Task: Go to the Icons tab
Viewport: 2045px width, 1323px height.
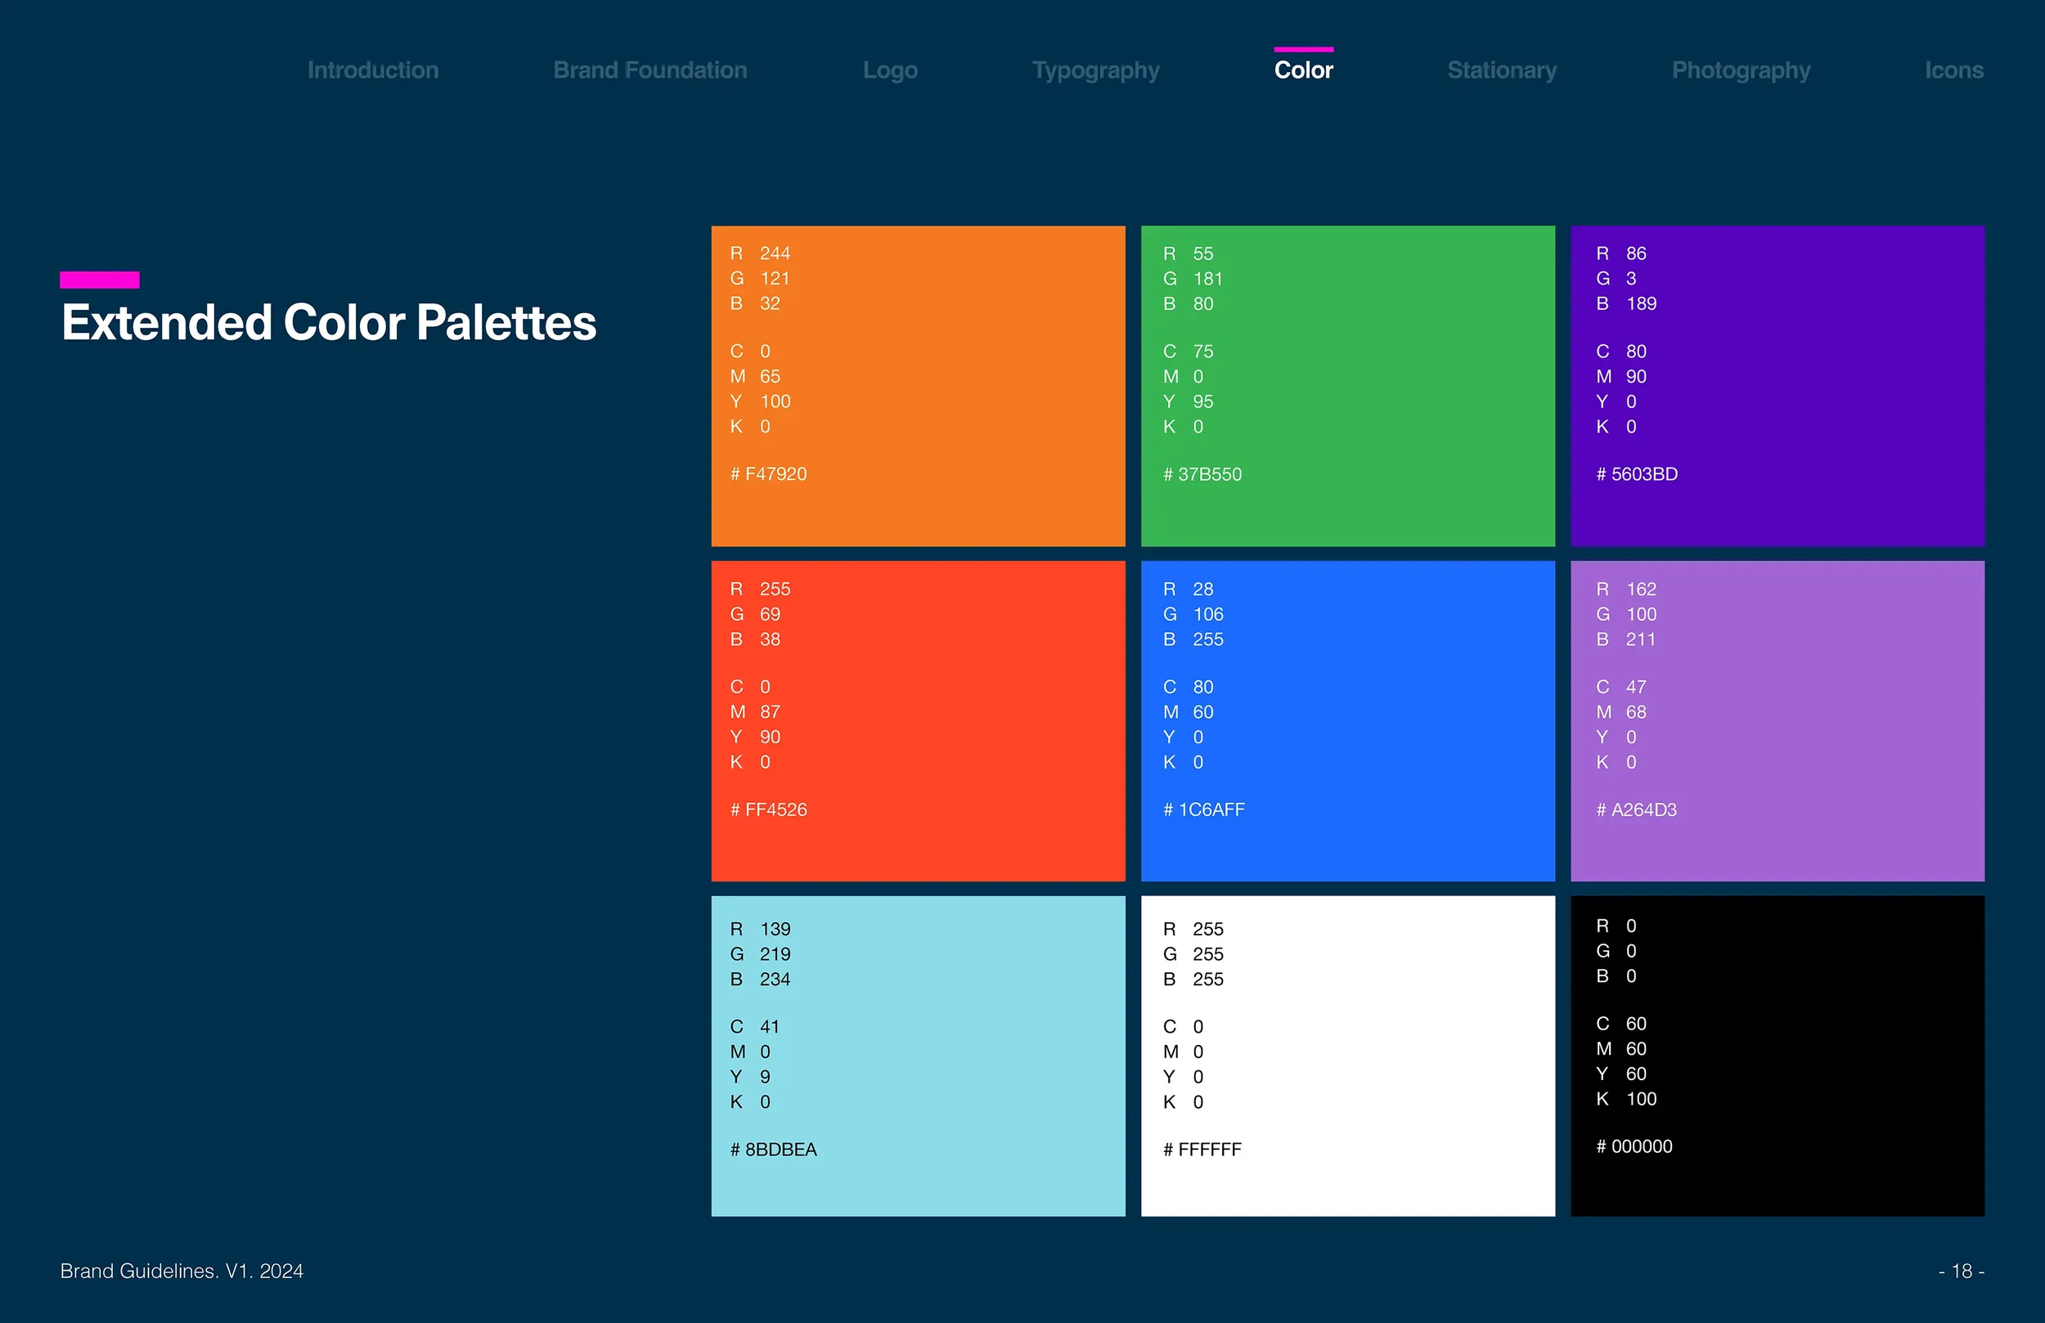Action: coord(1953,70)
